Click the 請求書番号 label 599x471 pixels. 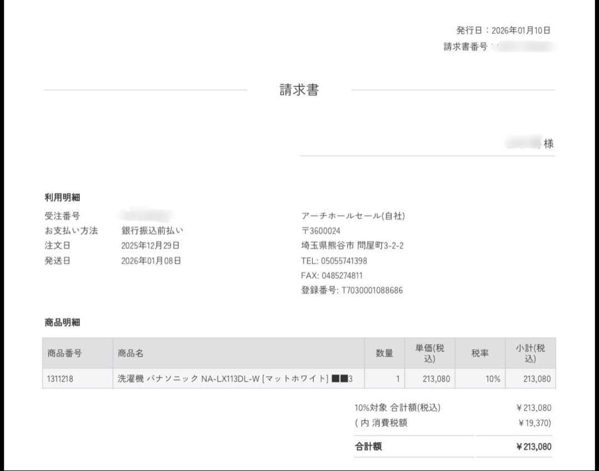[465, 47]
